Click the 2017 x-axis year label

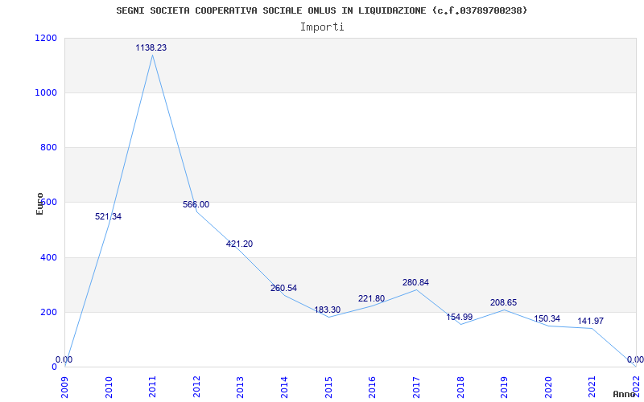tap(416, 388)
